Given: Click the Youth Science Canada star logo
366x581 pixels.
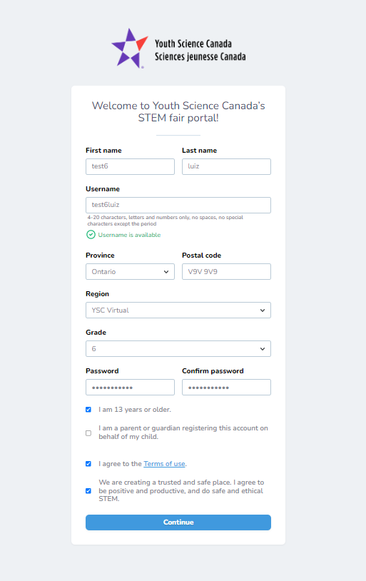Looking at the screenshot, I should click(130, 48).
